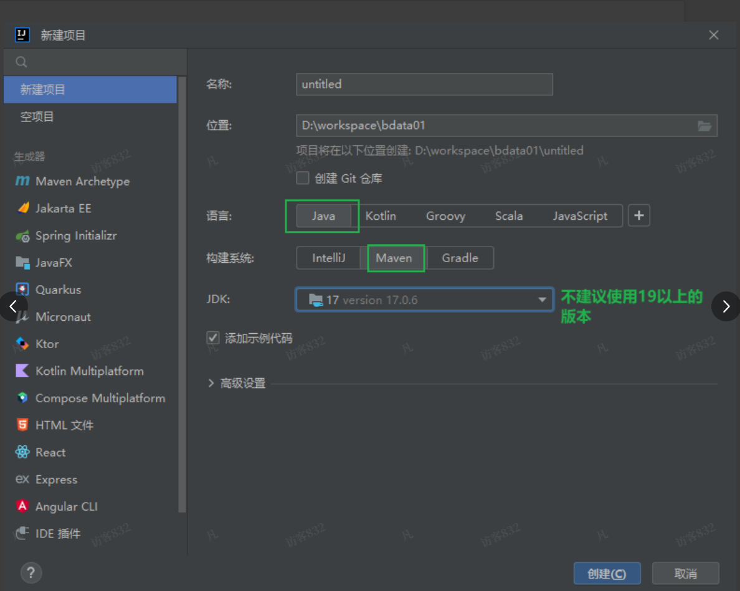
Task: Pick the Spring Initializr leaf icon
Action: [22, 235]
